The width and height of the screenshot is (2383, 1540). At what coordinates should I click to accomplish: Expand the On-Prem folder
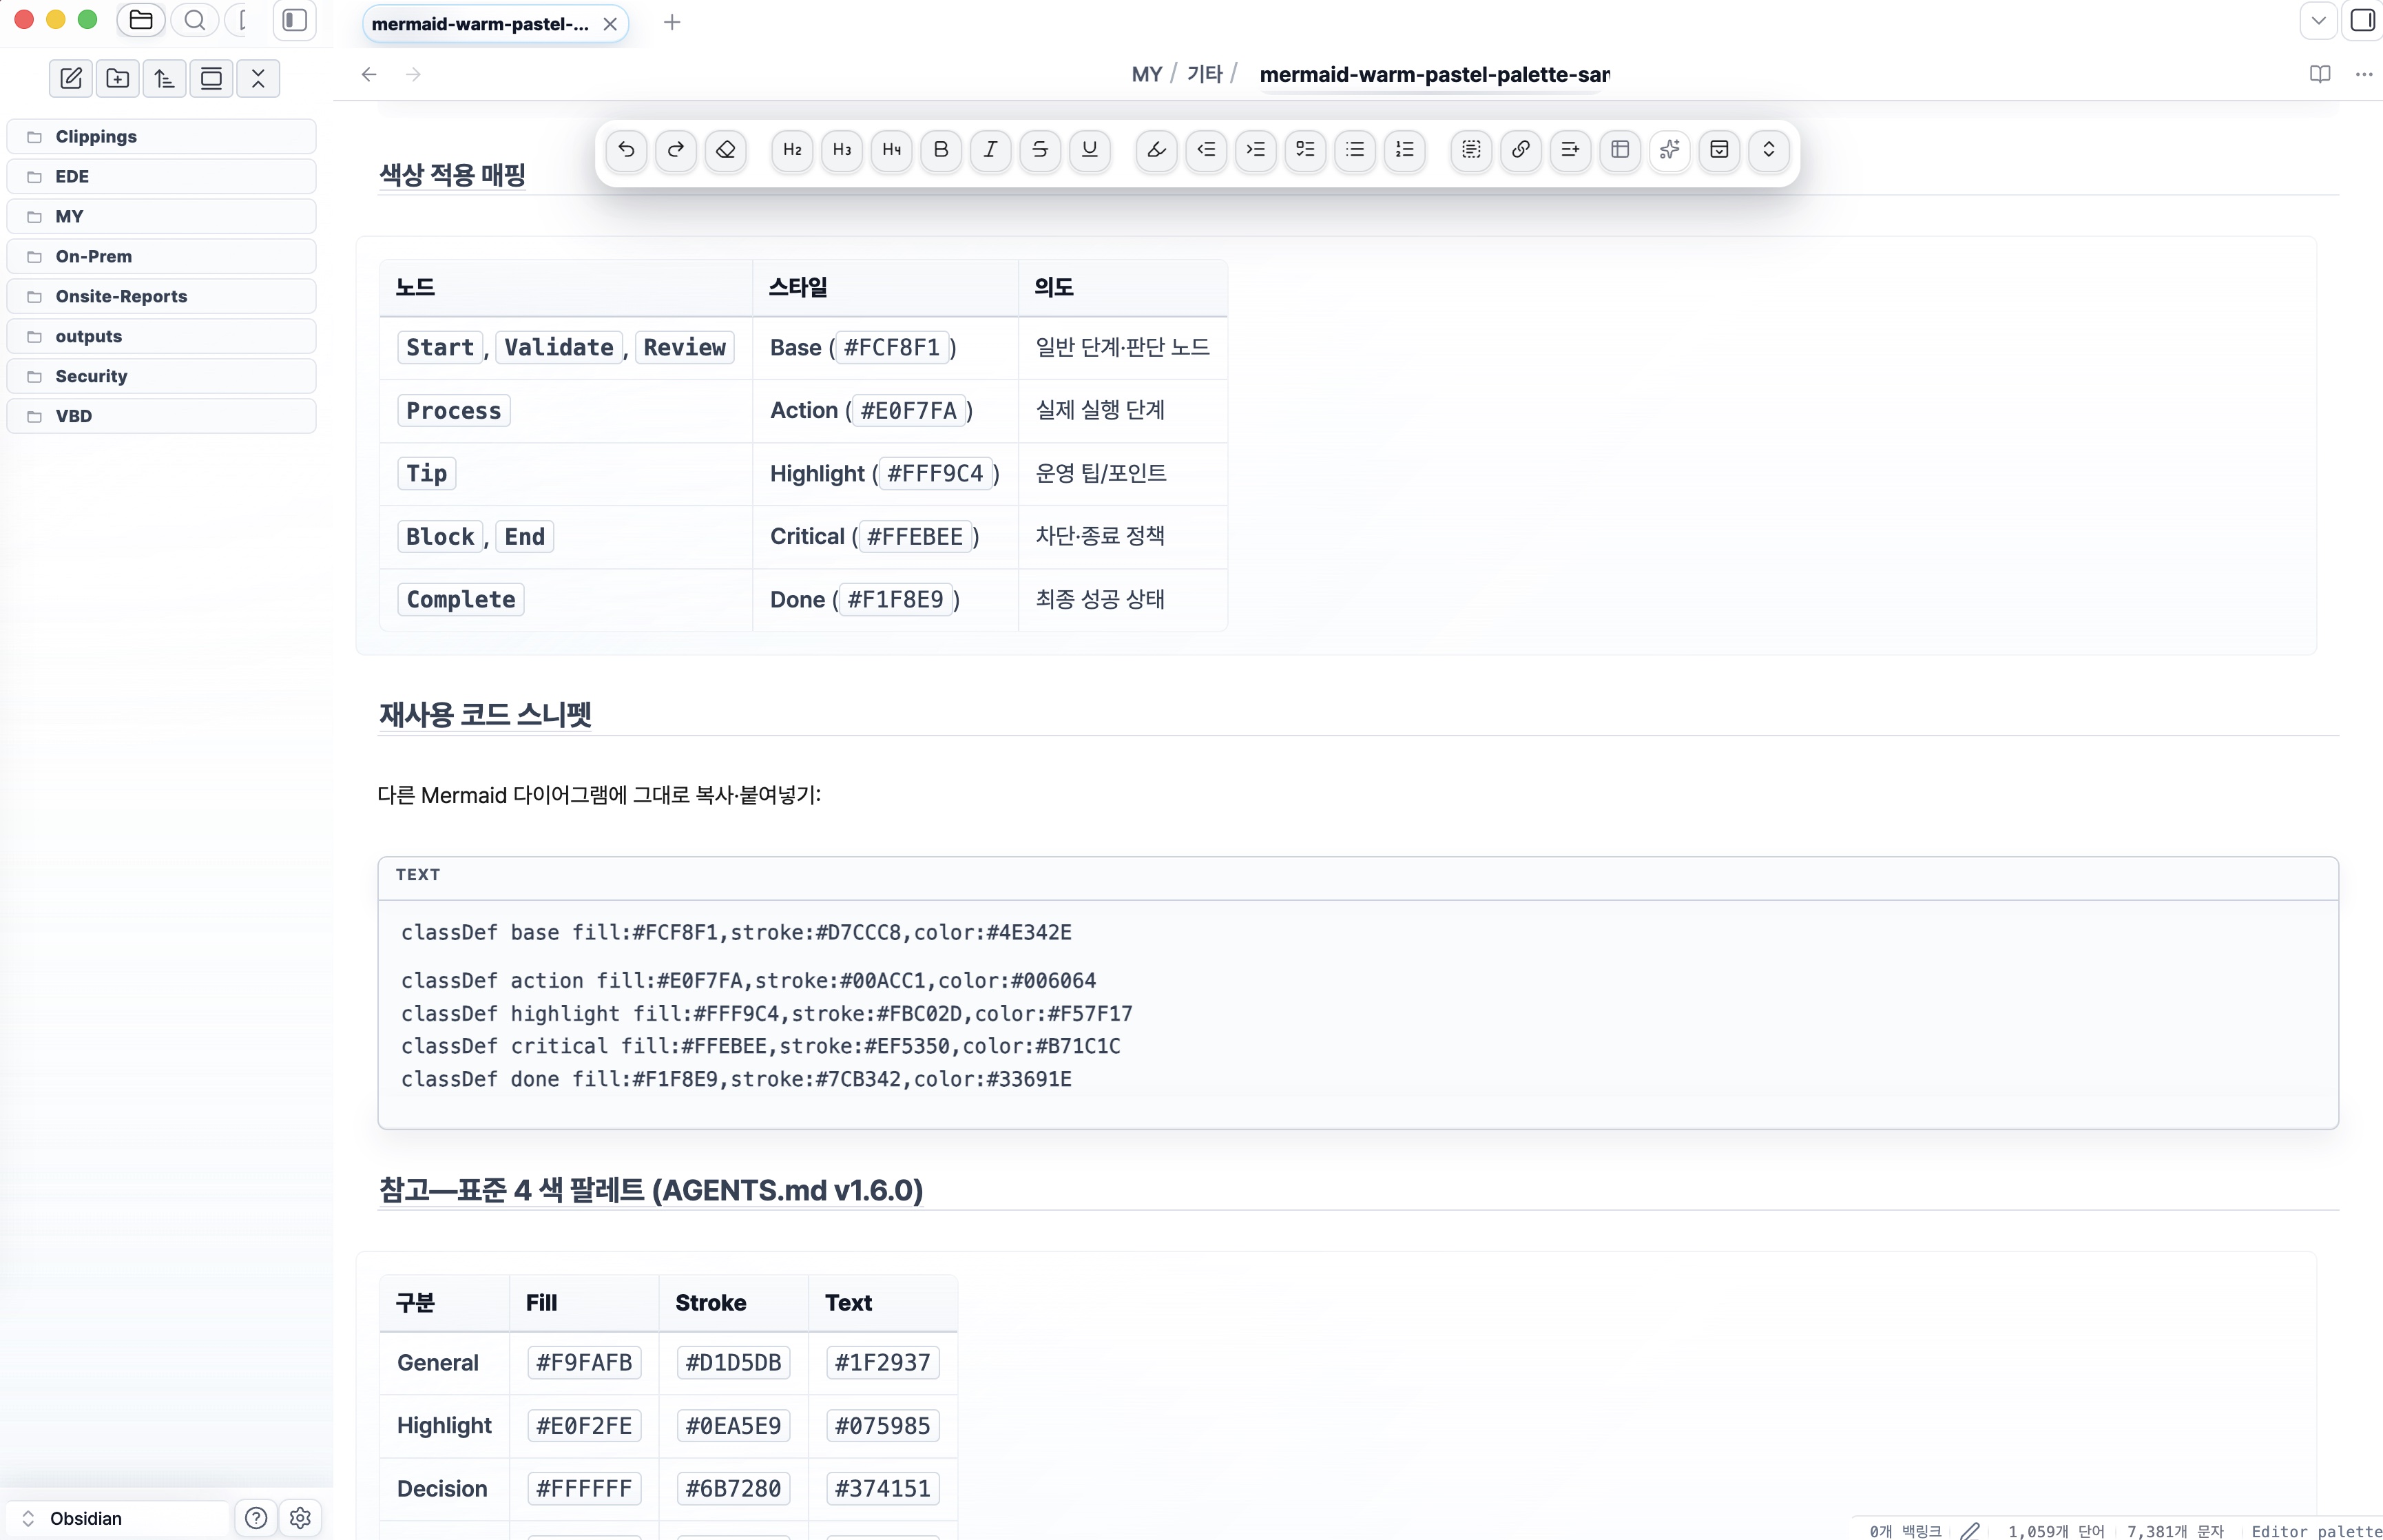(x=162, y=257)
